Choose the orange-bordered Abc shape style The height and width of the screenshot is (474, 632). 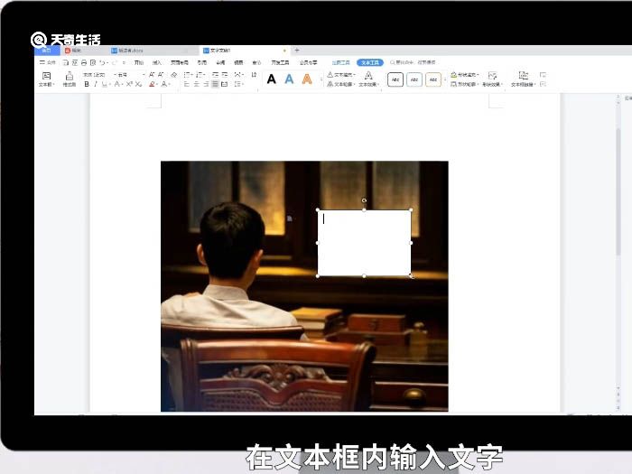coord(433,79)
